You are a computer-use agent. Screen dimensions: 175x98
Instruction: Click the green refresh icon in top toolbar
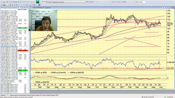[x=7, y=2]
